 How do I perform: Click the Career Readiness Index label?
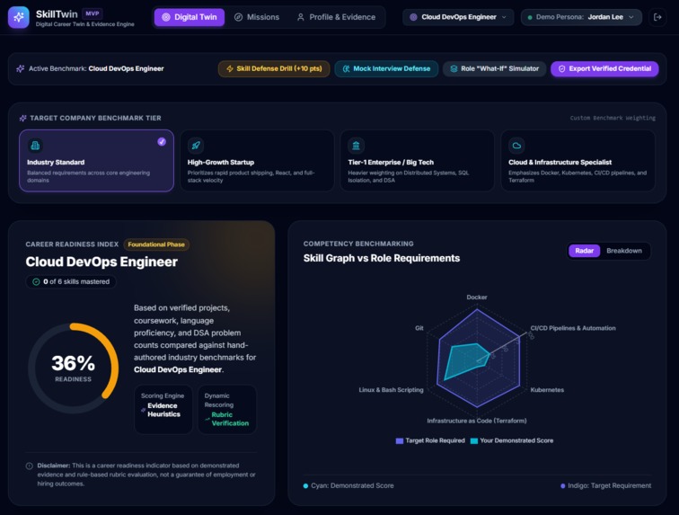click(x=72, y=244)
